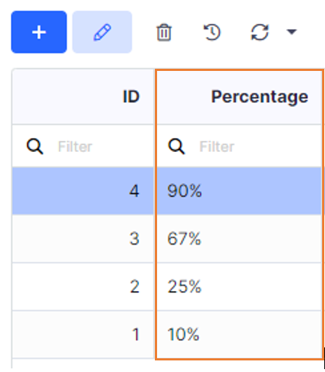Image resolution: width=325 pixels, height=372 pixels.
Task: Open the history clock icon
Action: click(212, 32)
